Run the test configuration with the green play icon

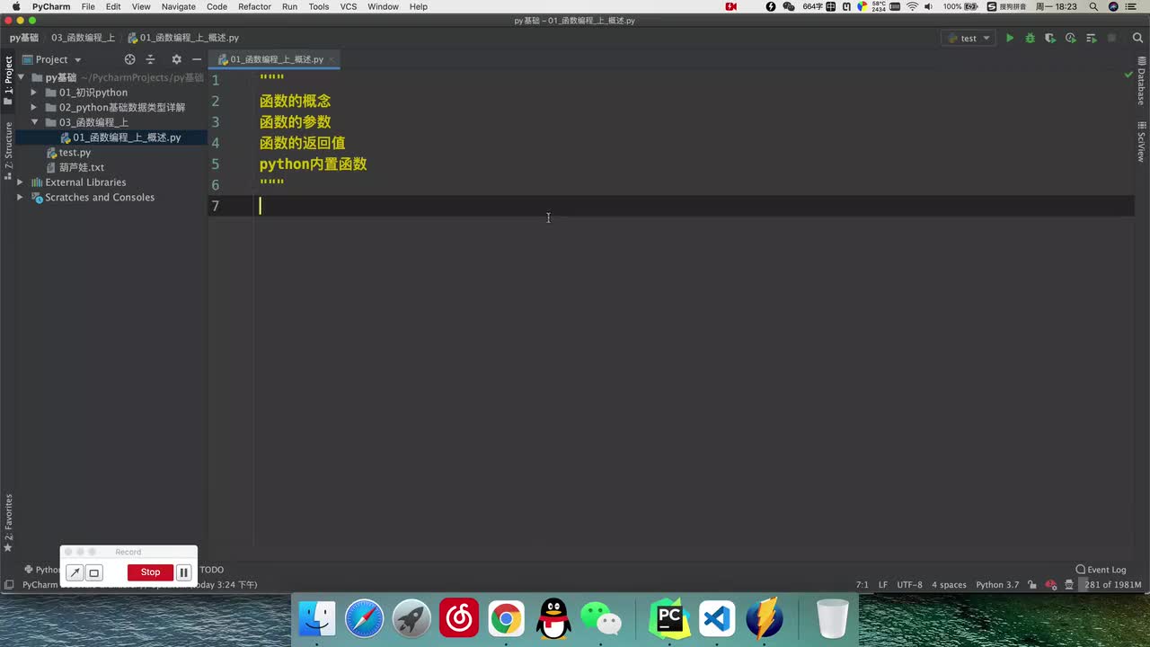click(x=1010, y=38)
